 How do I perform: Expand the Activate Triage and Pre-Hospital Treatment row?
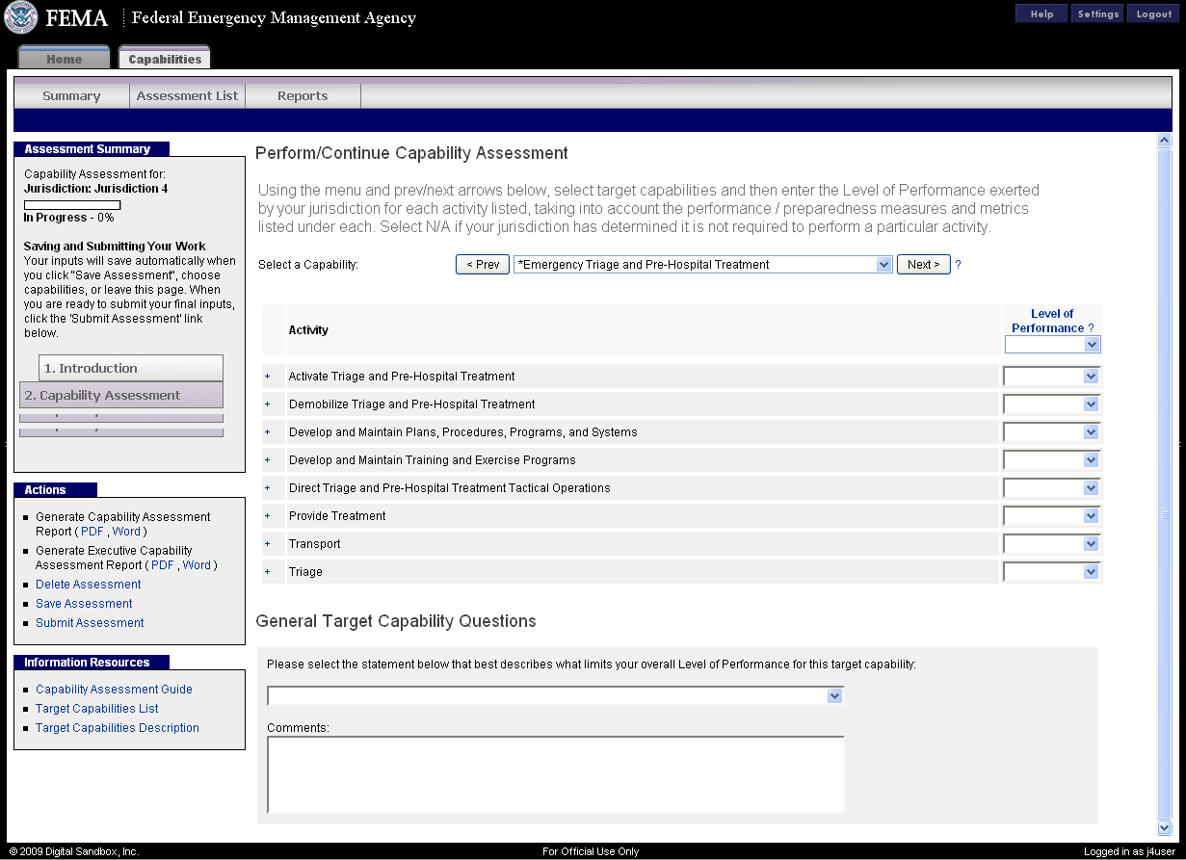click(x=267, y=377)
